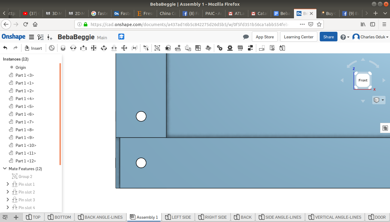Open the Insert parts and assemblies tool
This screenshot has height=222, width=390.
click(33, 48)
